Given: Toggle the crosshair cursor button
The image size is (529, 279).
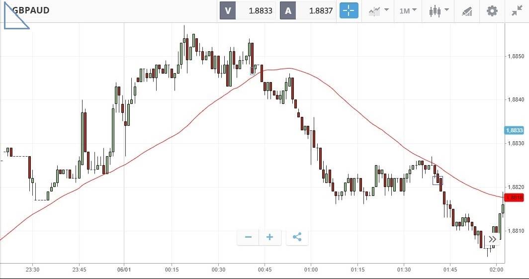Looking at the screenshot, I should coord(349,10).
